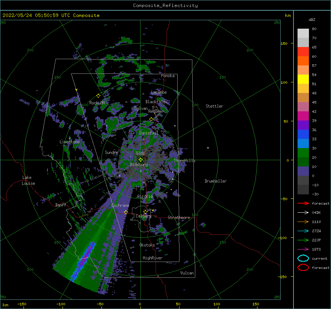
Task: Click the yellow radar site marker at Didsbury
Action: click(140, 160)
